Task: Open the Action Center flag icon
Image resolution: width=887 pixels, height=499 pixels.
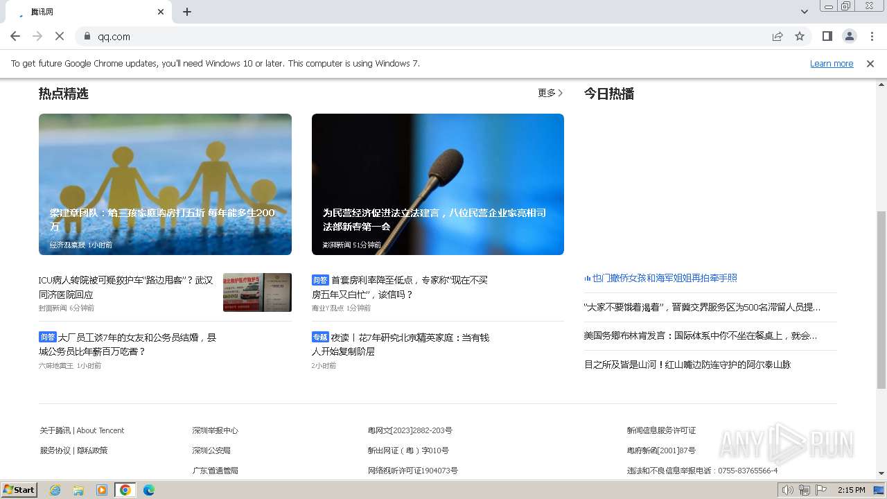Action: pos(821,490)
